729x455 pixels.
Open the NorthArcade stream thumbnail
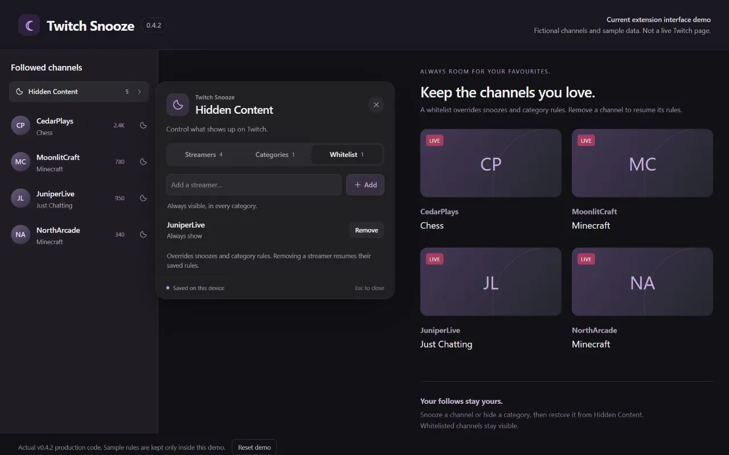pyautogui.click(x=642, y=282)
